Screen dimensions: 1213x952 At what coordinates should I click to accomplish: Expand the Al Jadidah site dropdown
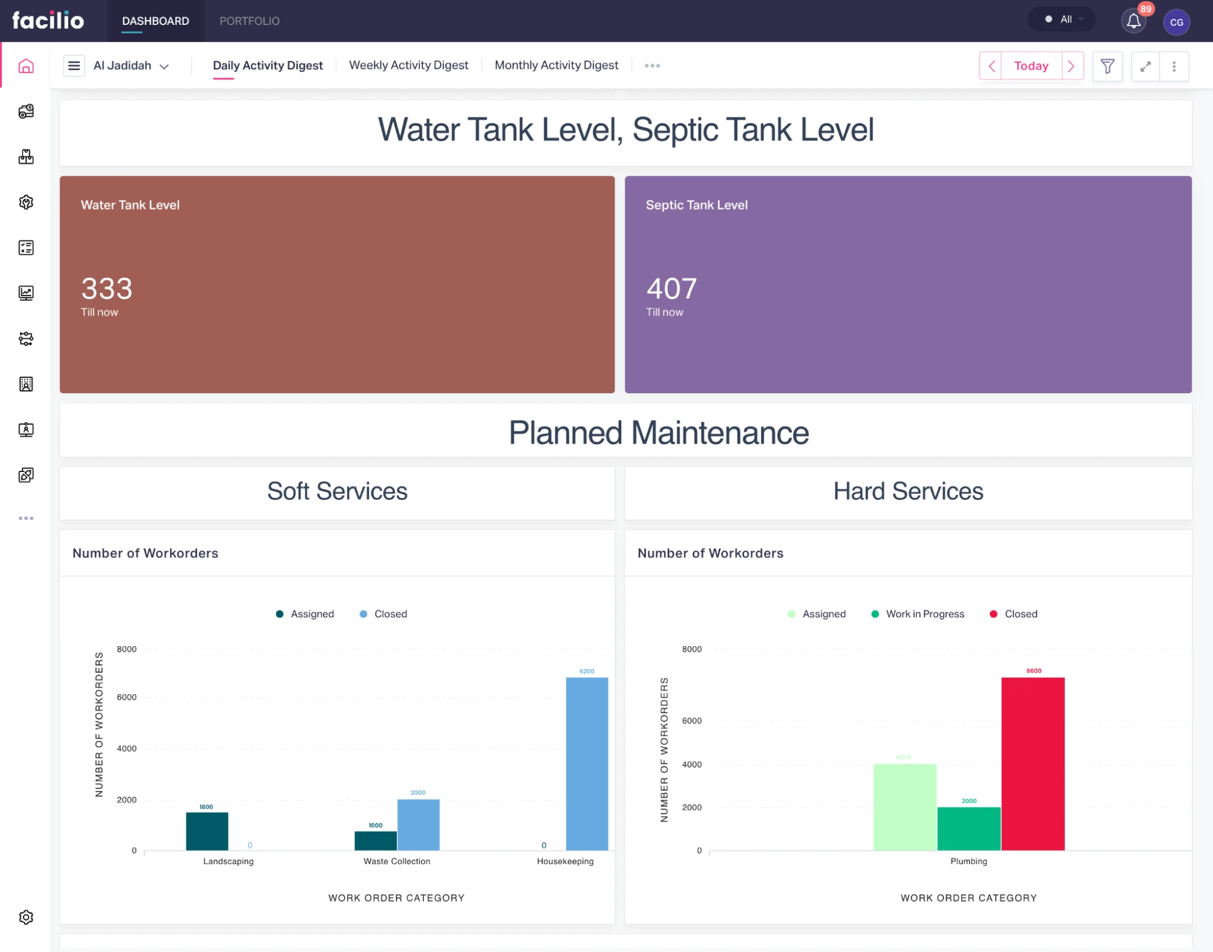[131, 66]
